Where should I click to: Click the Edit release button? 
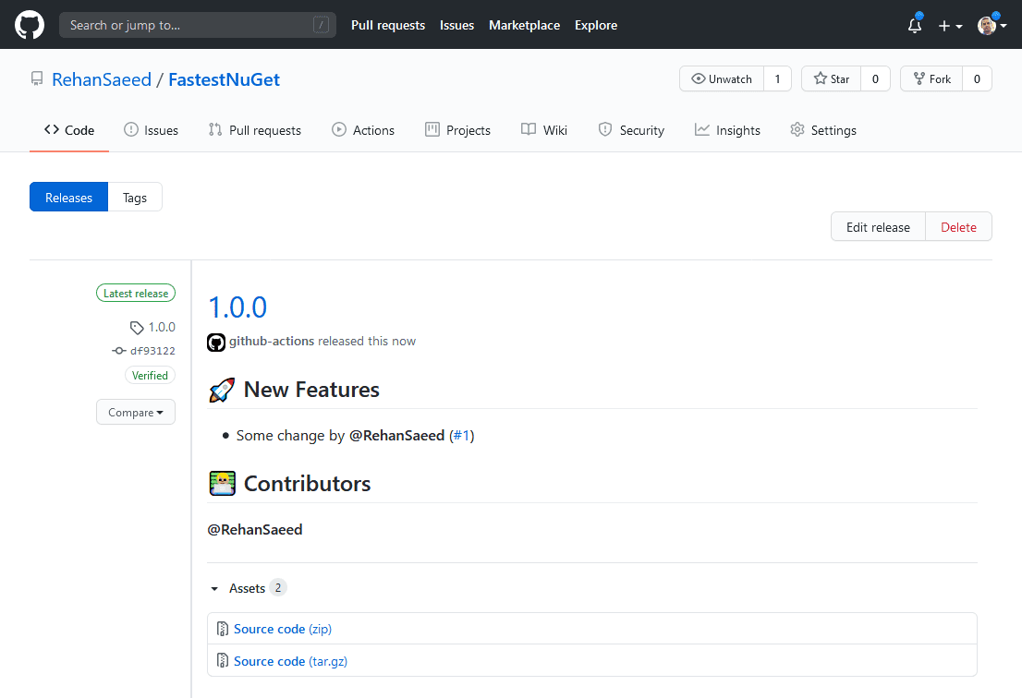tap(877, 226)
